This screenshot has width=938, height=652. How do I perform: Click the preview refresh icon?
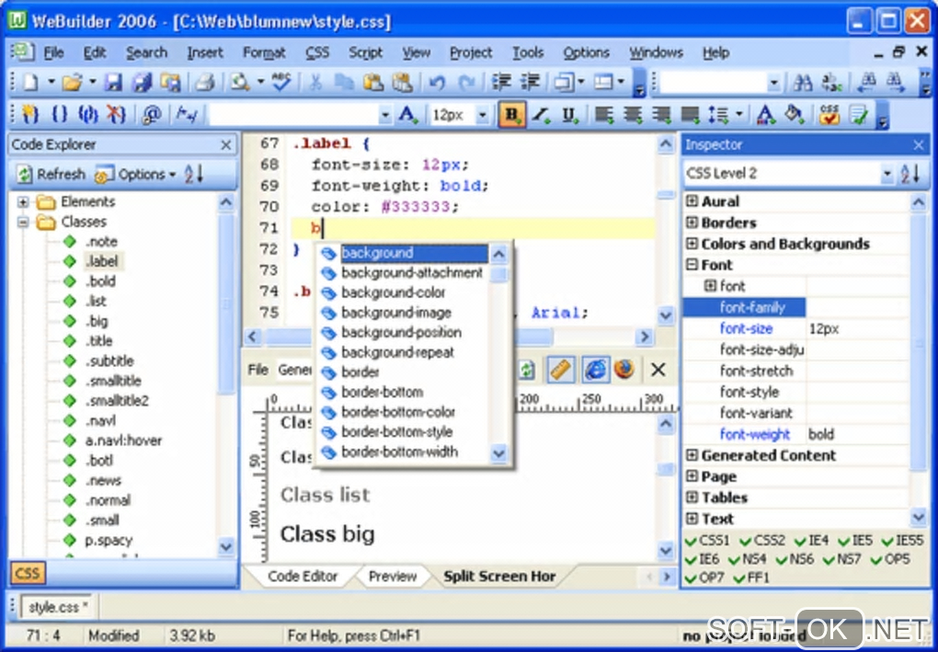pos(526,370)
